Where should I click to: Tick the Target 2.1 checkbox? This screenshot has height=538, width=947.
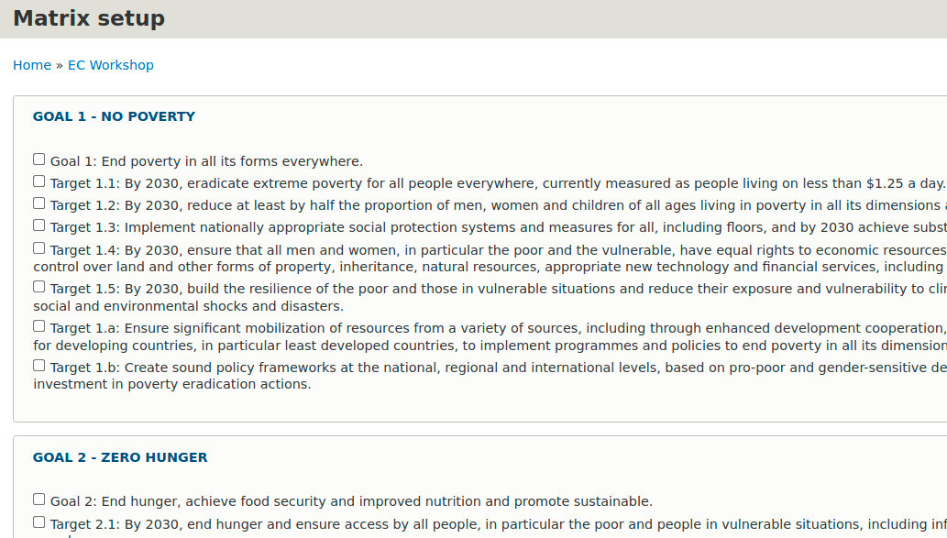tap(39, 522)
